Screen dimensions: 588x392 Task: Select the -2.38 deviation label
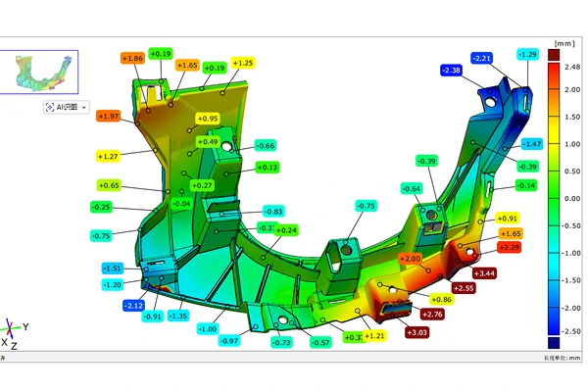pos(451,71)
